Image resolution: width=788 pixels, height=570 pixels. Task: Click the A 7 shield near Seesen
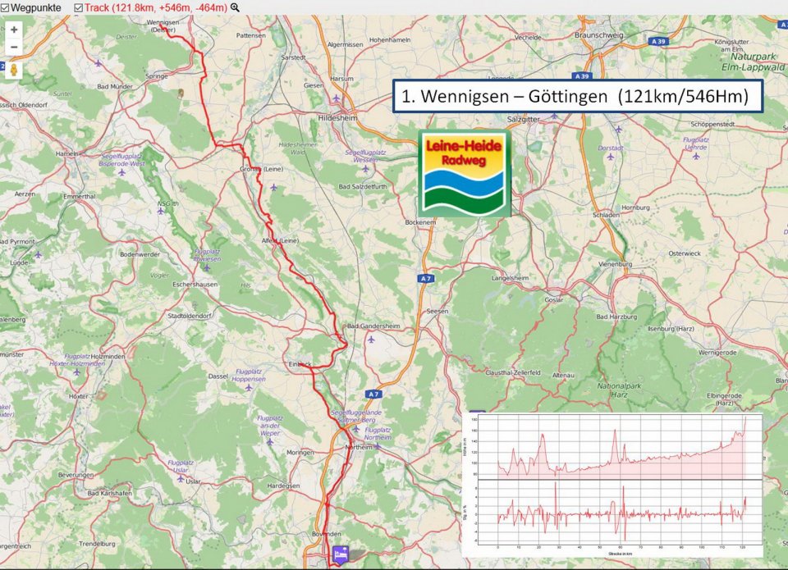pos(426,278)
